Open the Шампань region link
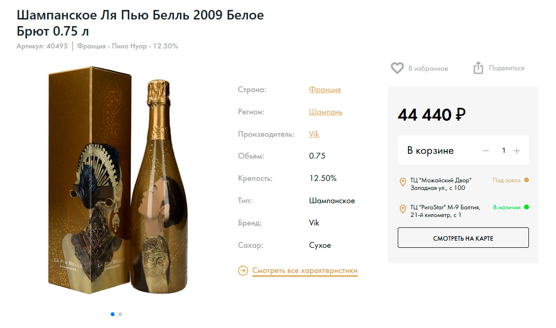Screen dimensions: 556x328 (326, 112)
